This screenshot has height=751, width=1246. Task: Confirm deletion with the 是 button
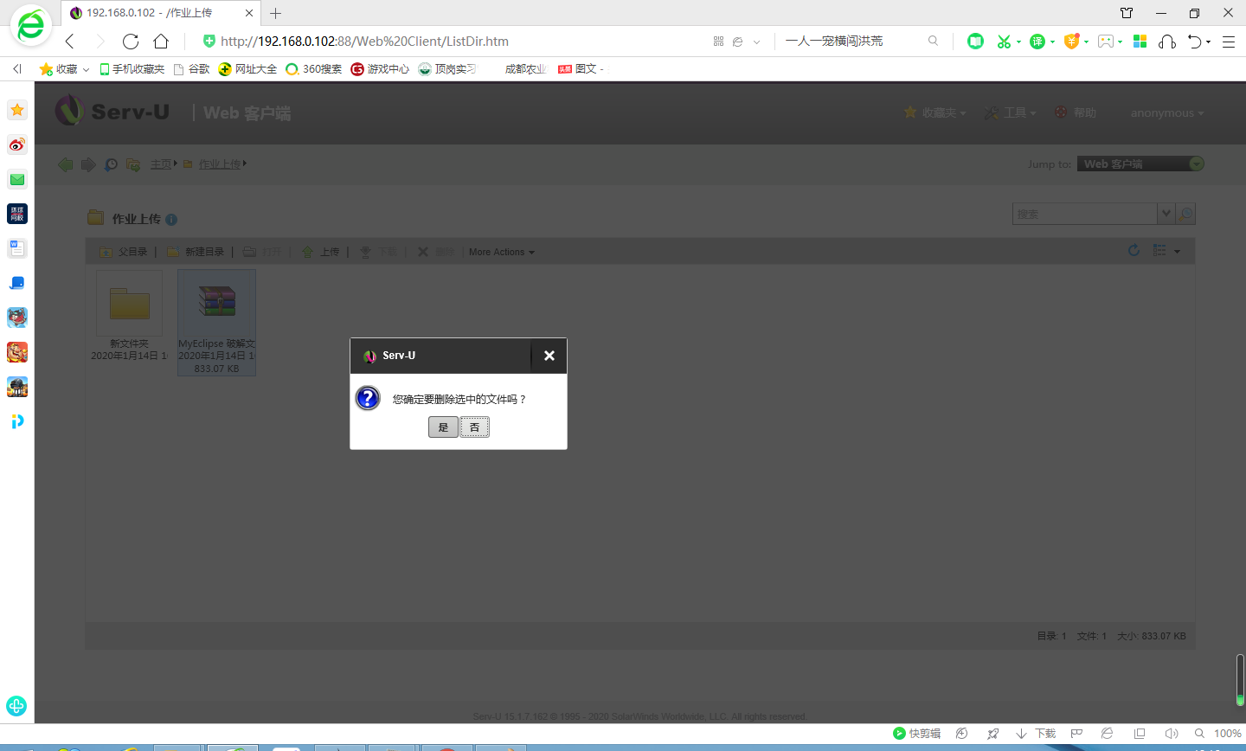(443, 427)
